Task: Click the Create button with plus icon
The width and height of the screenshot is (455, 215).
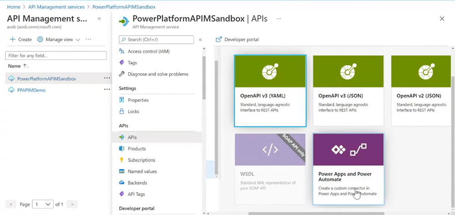Action: [20, 40]
